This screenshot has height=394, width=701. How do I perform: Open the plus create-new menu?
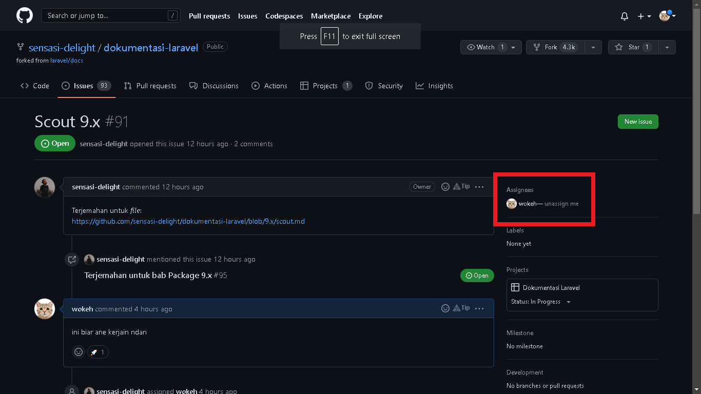click(644, 16)
